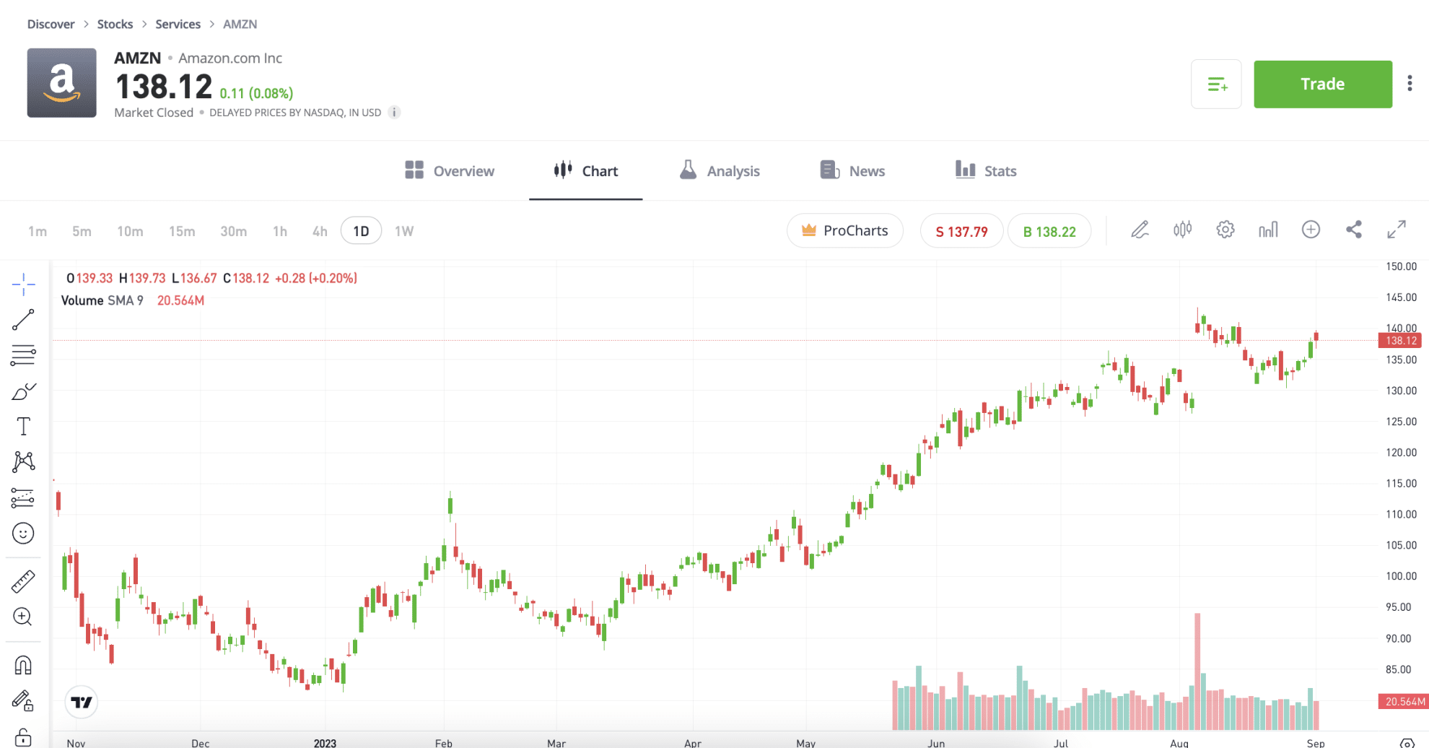Select the 1W timeframe interval

point(403,230)
